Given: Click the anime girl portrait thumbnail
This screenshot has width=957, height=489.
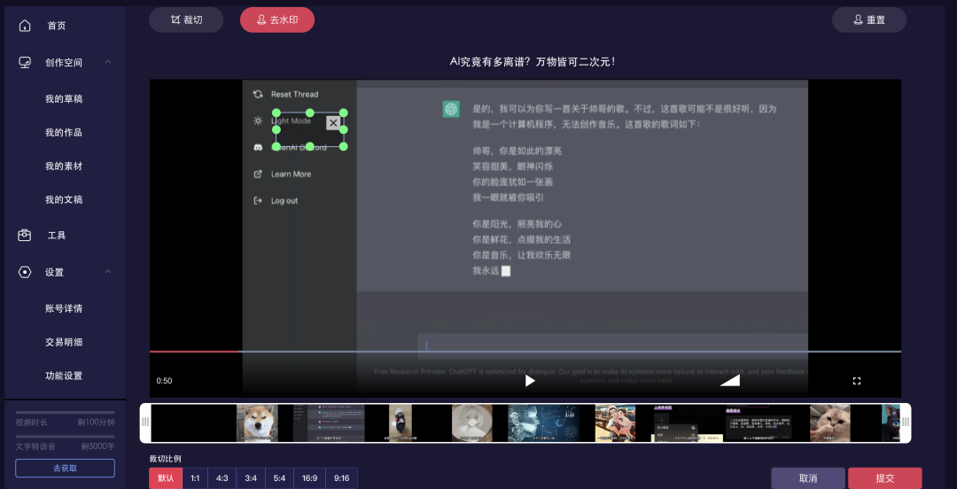Looking at the screenshot, I should [x=471, y=423].
